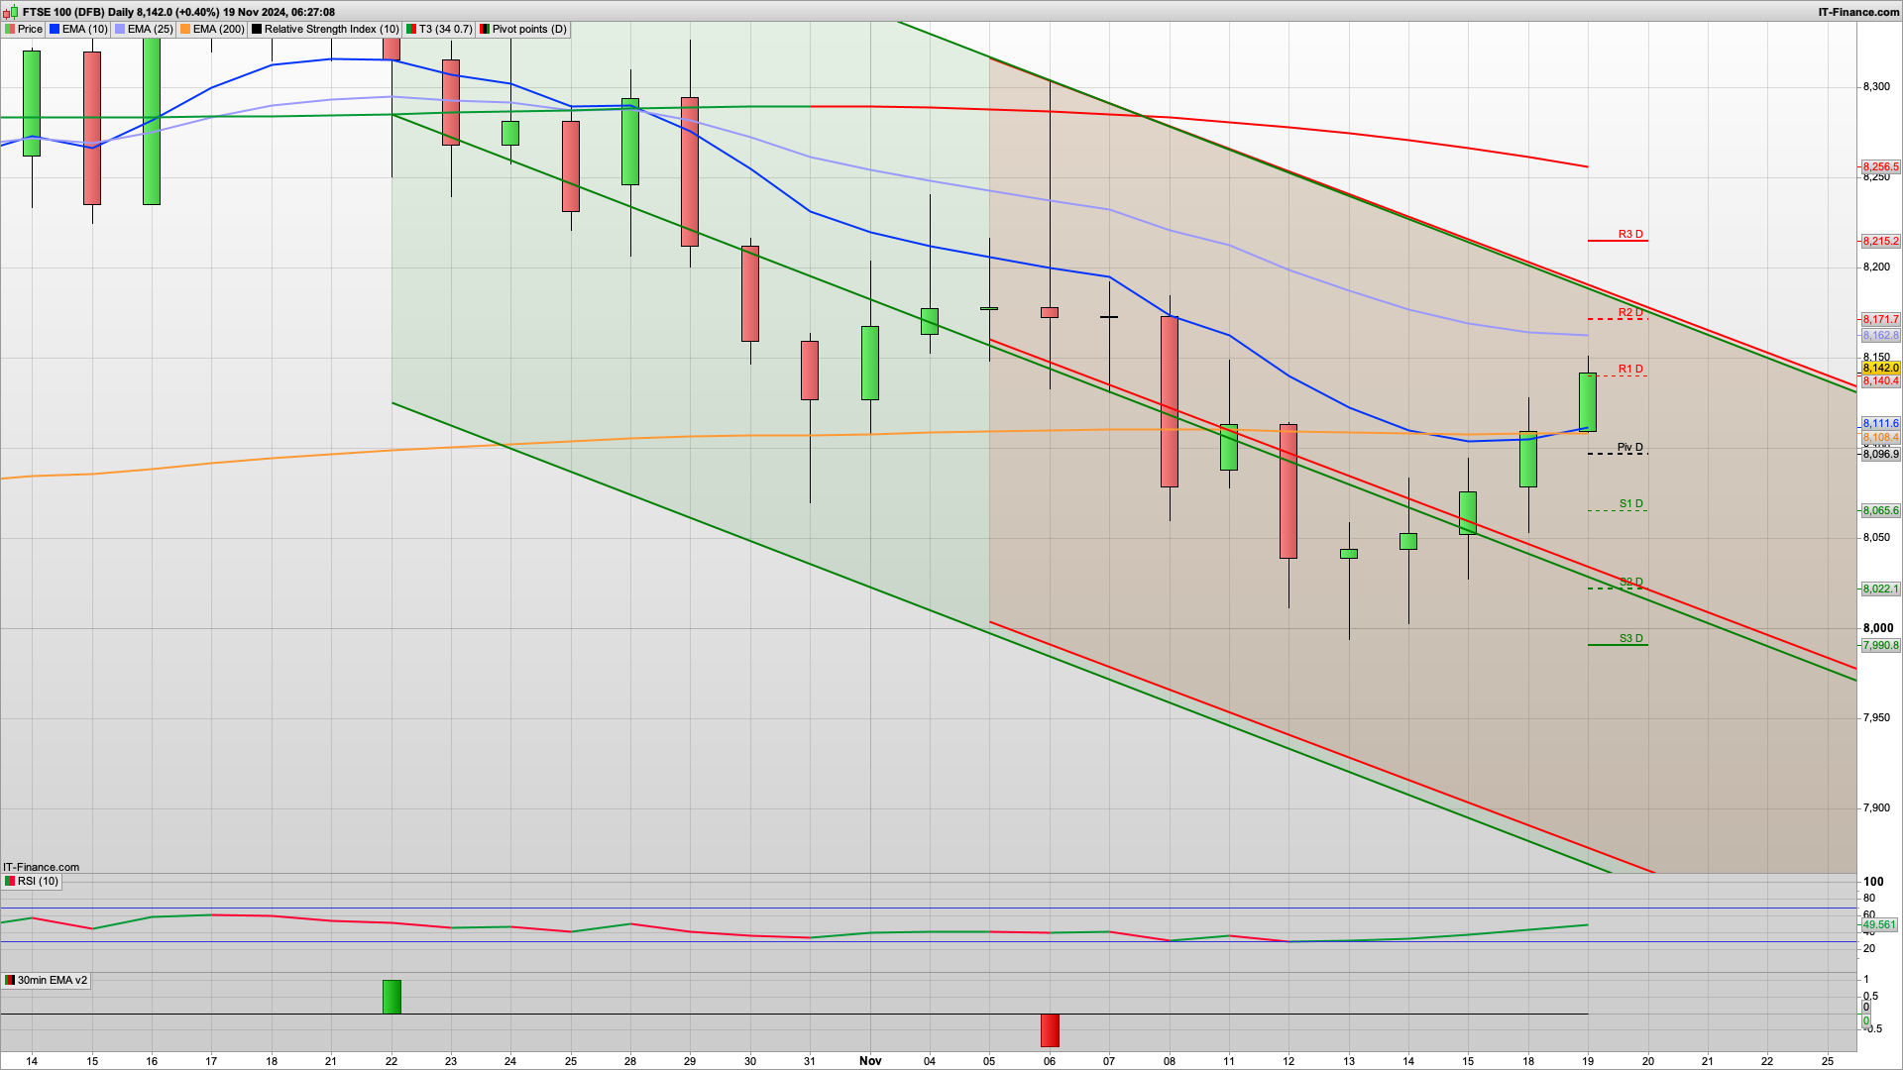Click the Nov label on the date axis
The height and width of the screenshot is (1070, 1903).
870,1061
